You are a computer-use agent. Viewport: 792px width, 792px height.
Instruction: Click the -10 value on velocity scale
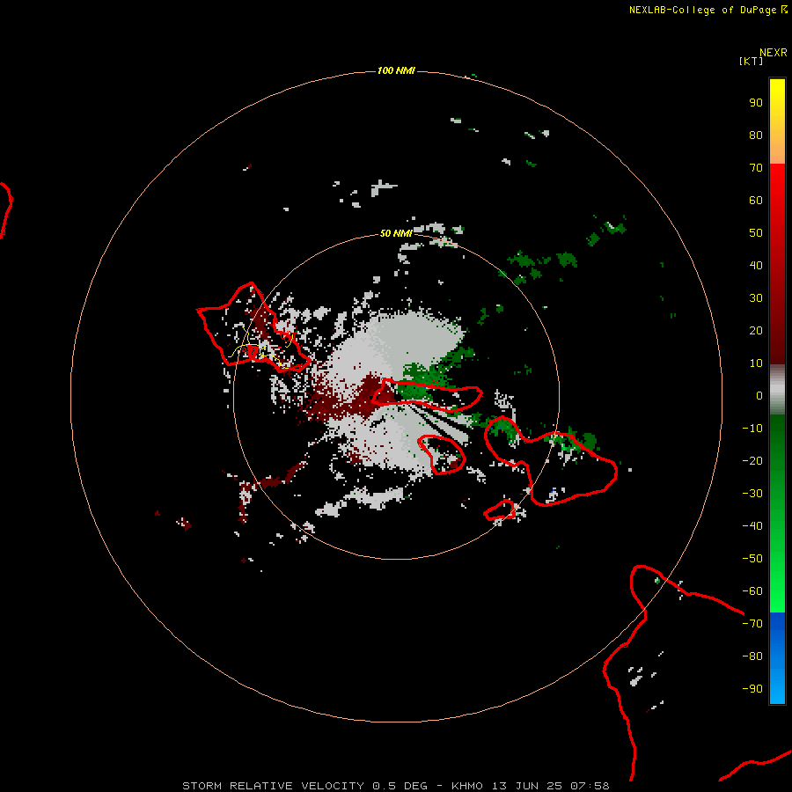click(x=752, y=429)
